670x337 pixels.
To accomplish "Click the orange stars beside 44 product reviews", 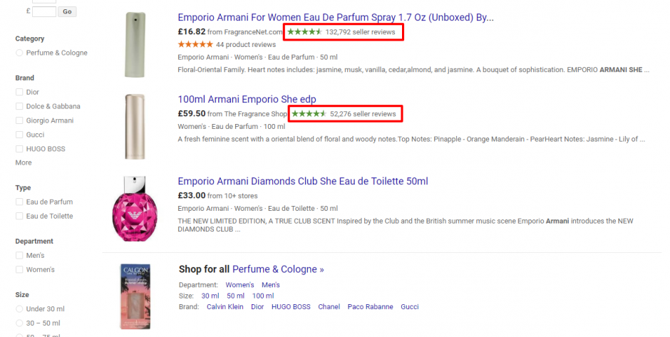I will pyautogui.click(x=195, y=44).
